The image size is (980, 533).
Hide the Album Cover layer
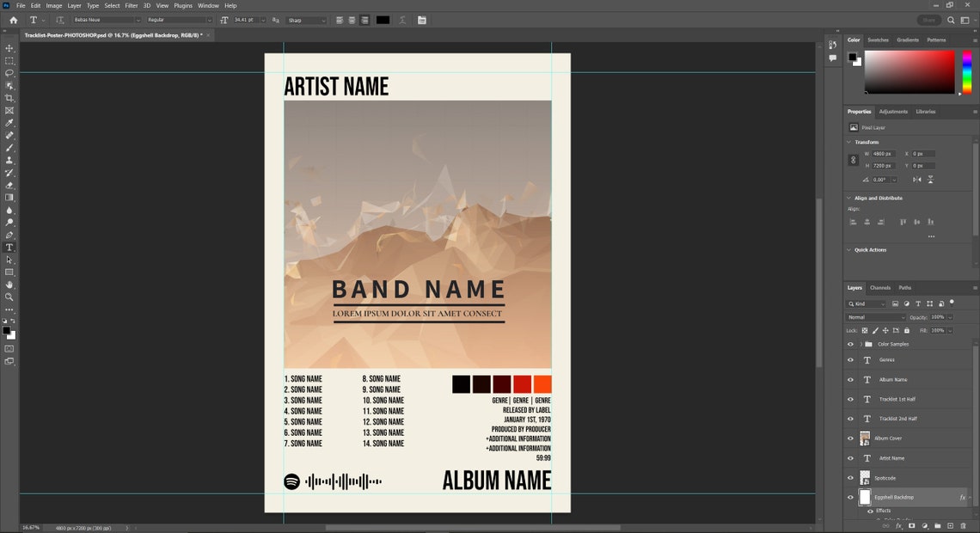[850, 438]
